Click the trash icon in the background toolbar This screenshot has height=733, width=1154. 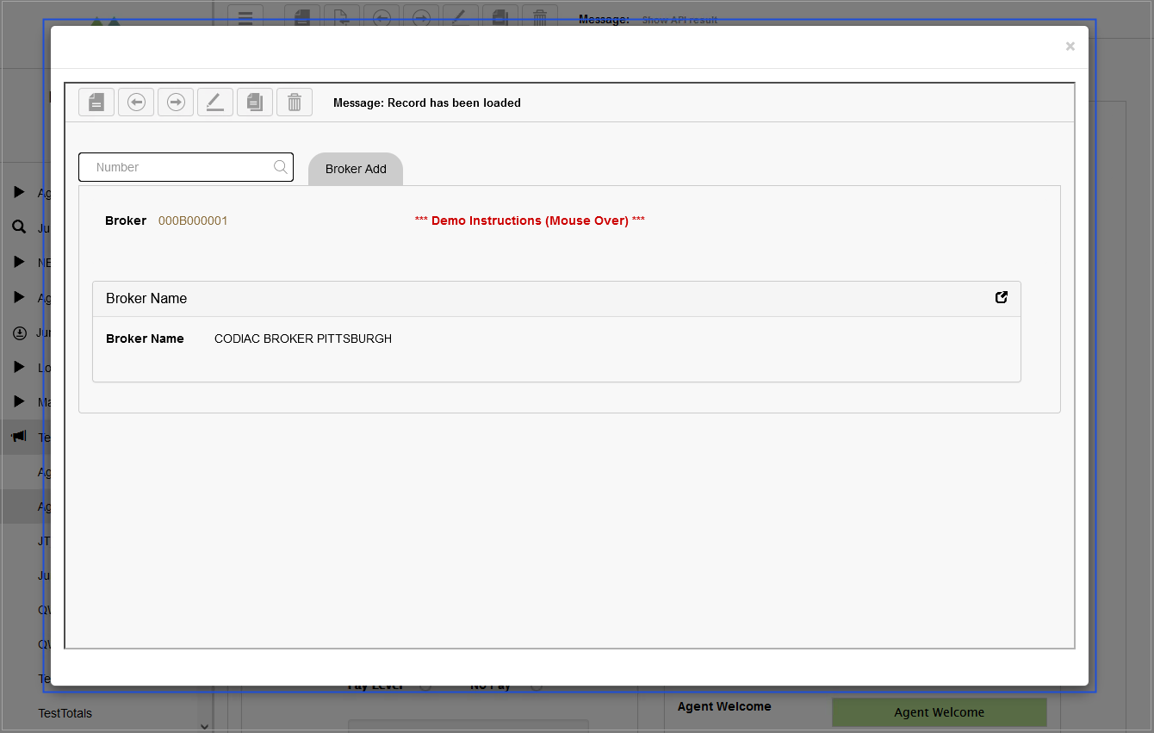(540, 17)
